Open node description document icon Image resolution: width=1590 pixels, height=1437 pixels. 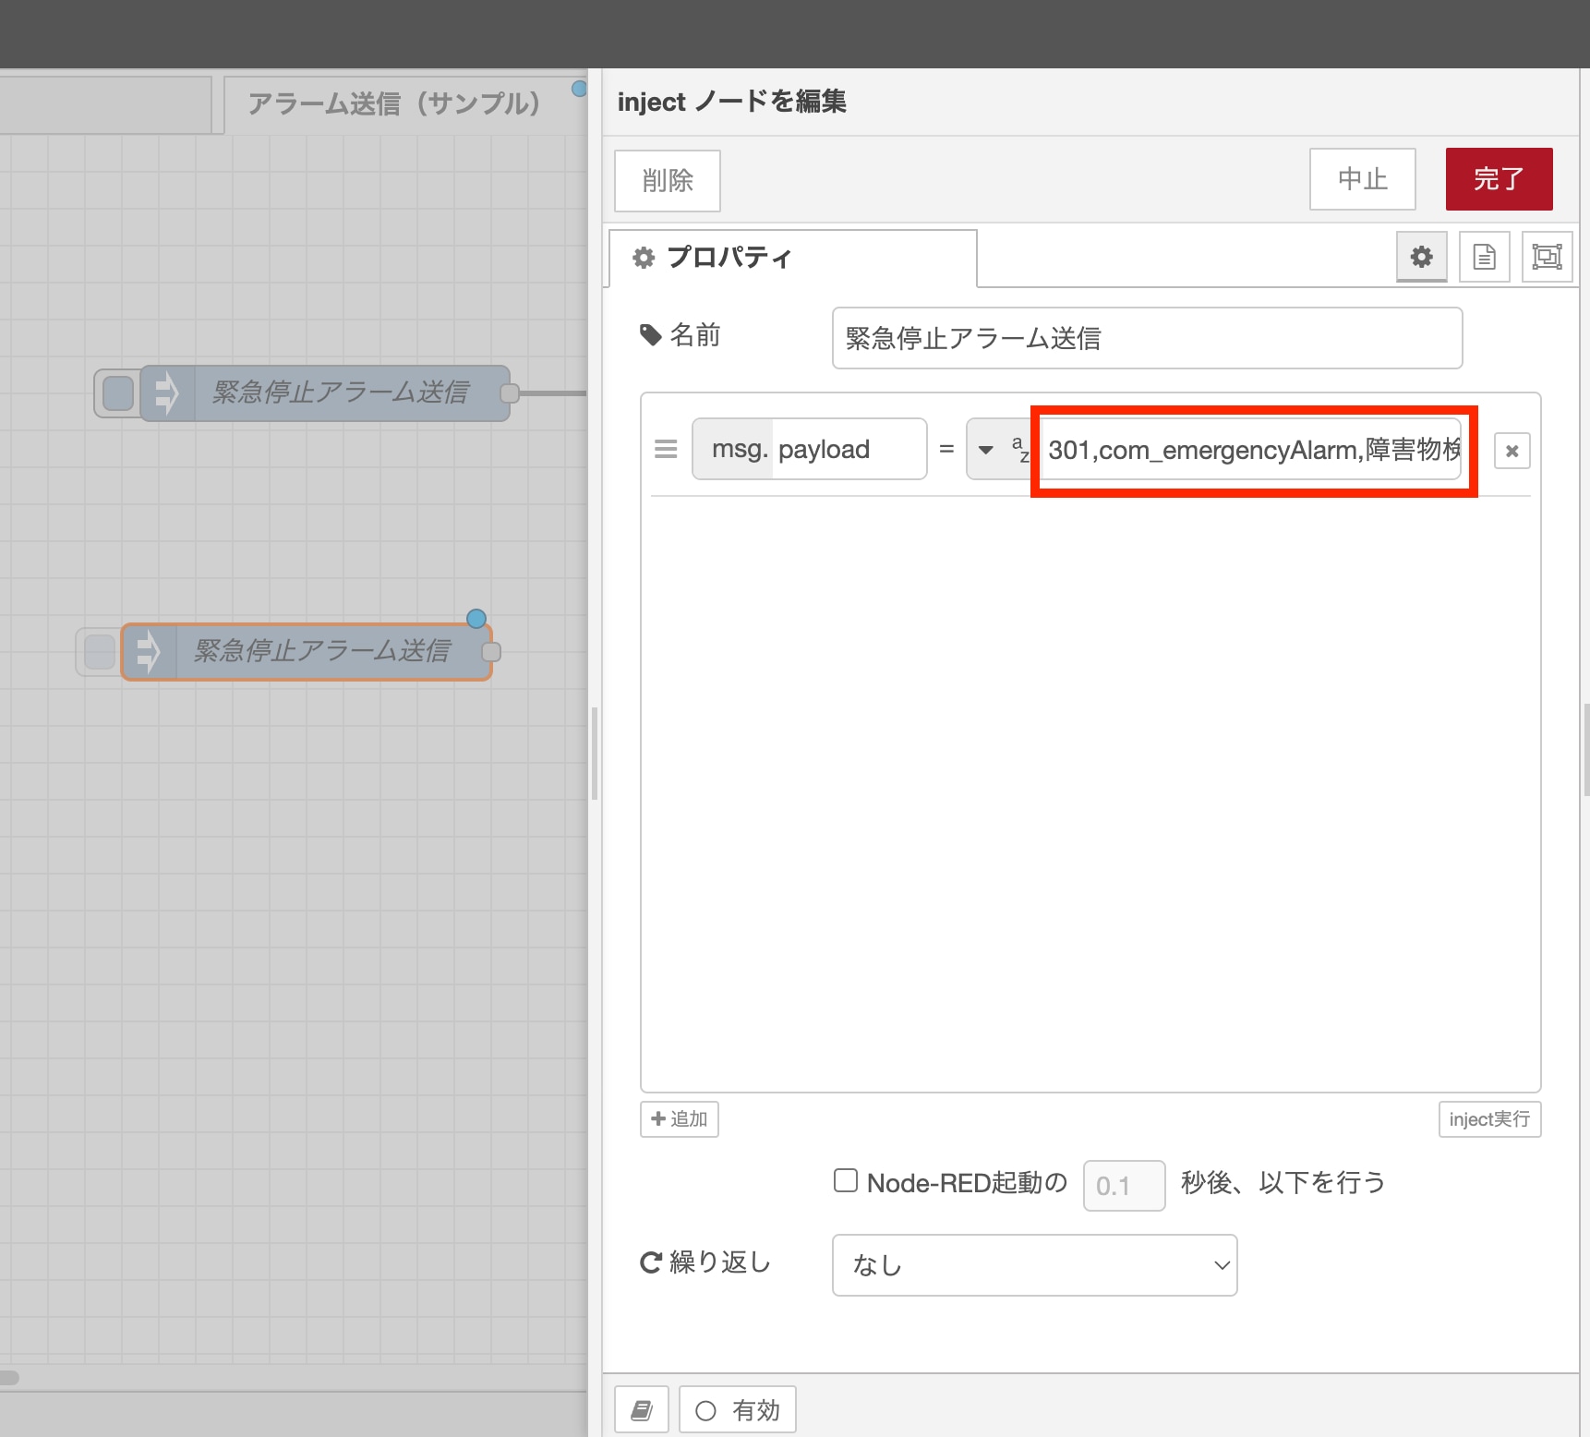(x=1484, y=257)
